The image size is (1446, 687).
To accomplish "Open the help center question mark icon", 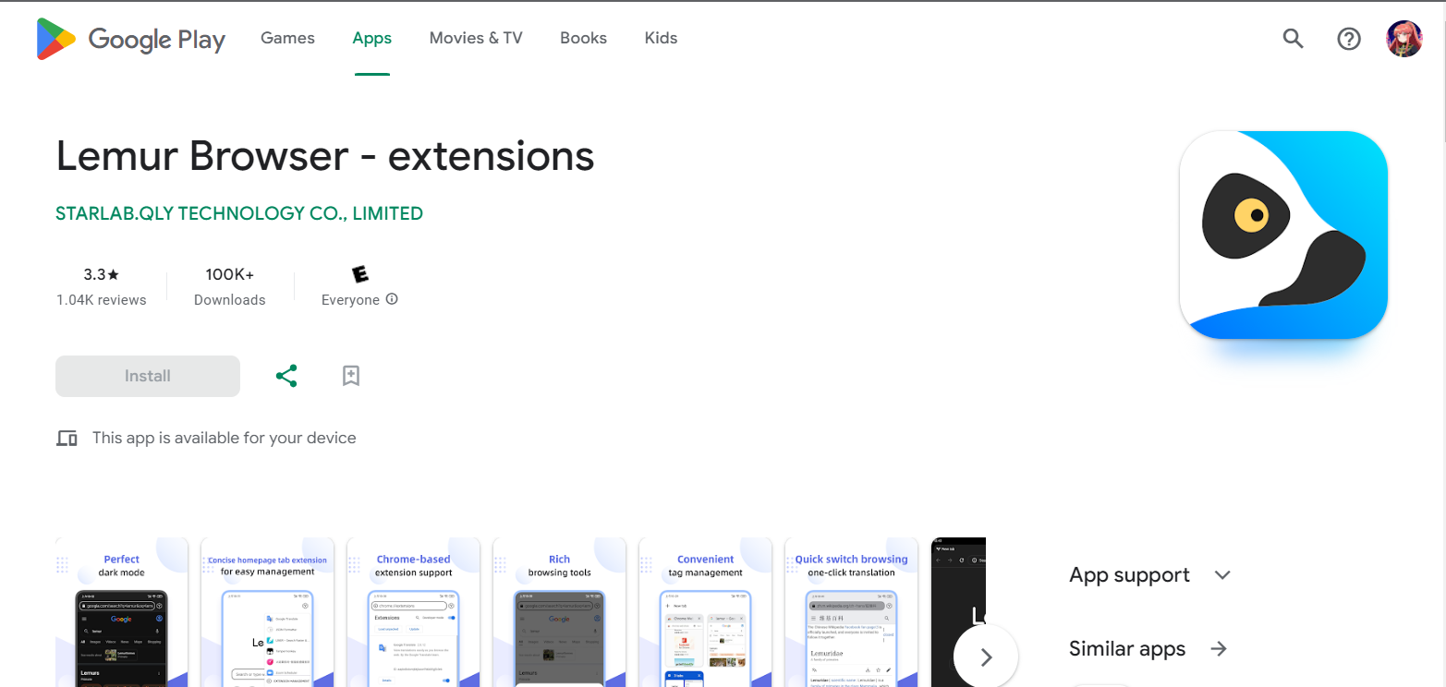I will (1349, 39).
